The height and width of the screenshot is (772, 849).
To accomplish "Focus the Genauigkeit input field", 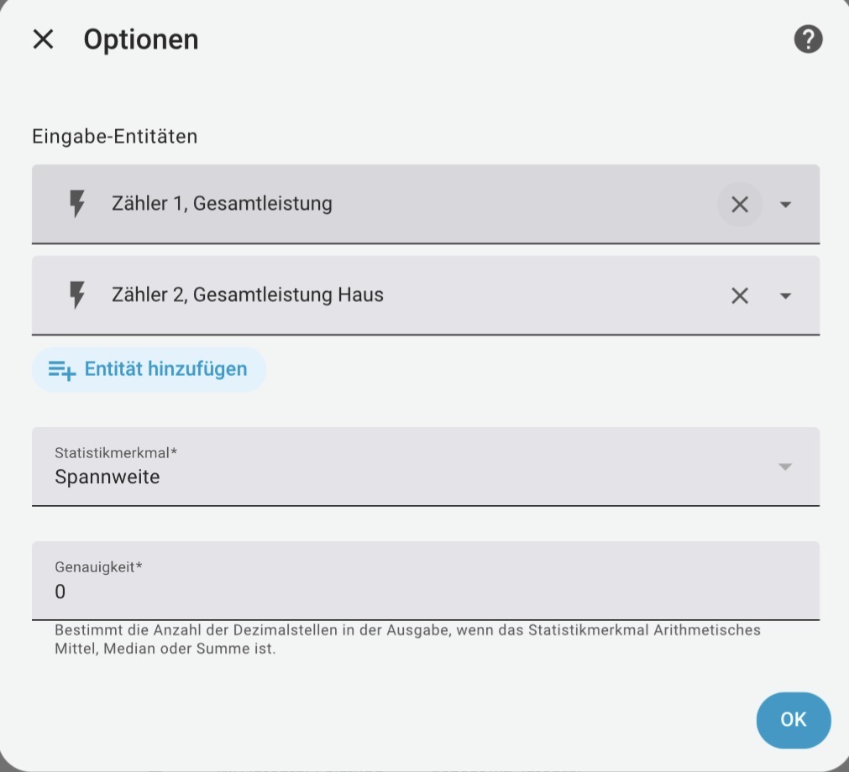I will click(x=426, y=581).
